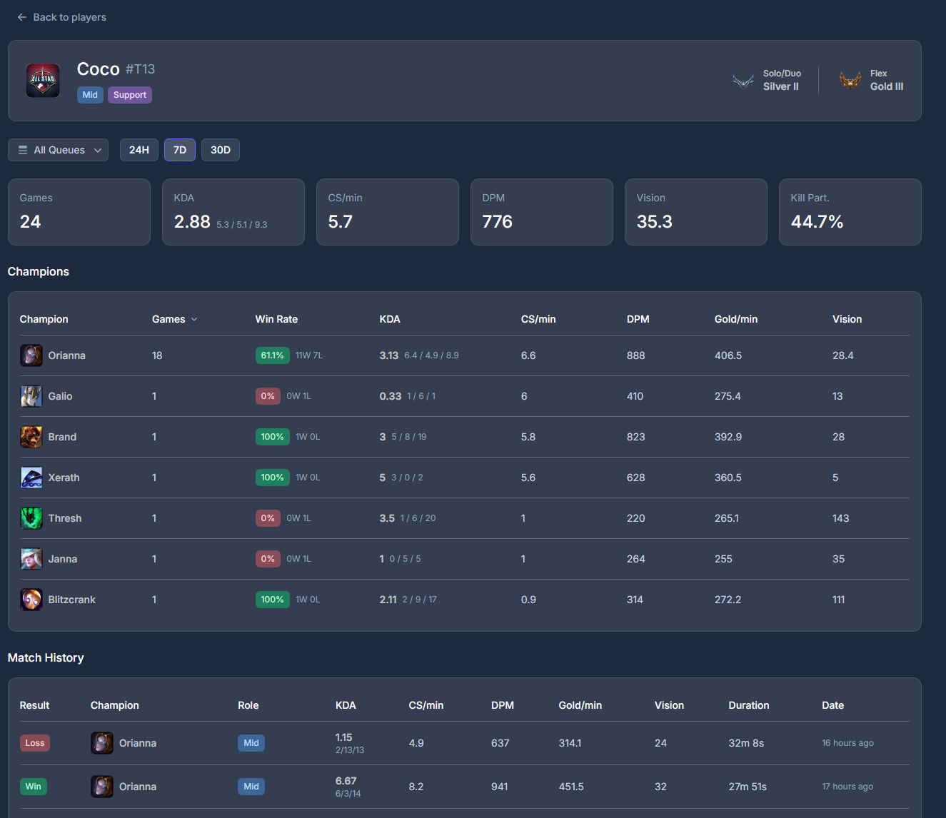Screen dimensions: 946x818
Task: Sort by Win Rate column header
Action: 276,319
